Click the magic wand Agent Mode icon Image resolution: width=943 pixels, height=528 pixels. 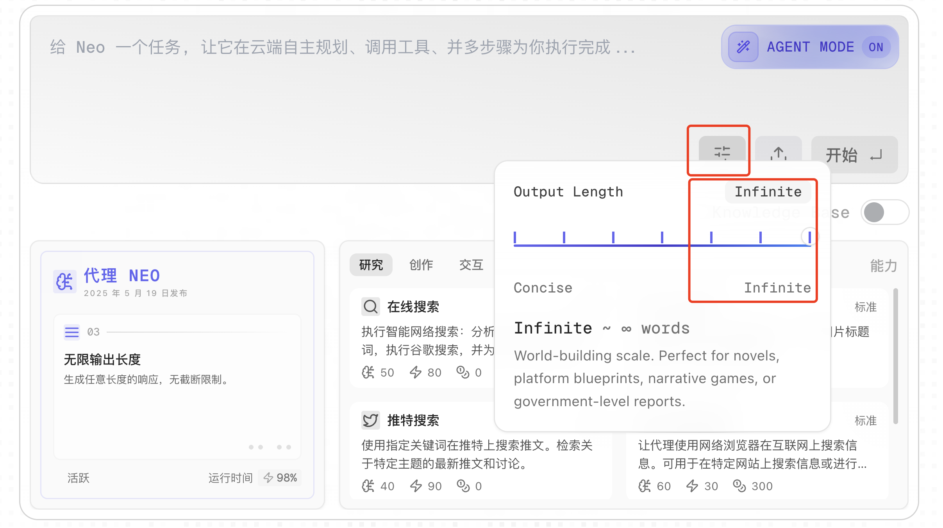[x=743, y=47]
